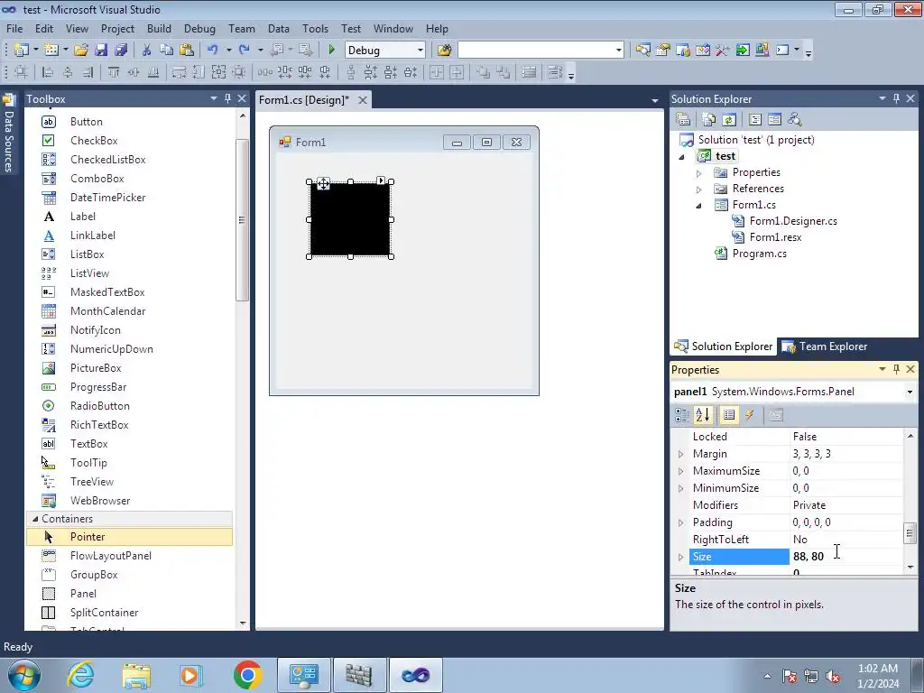924x693 pixels.
Task: Open the panel1 object selector dropdown
Action: coord(910,392)
